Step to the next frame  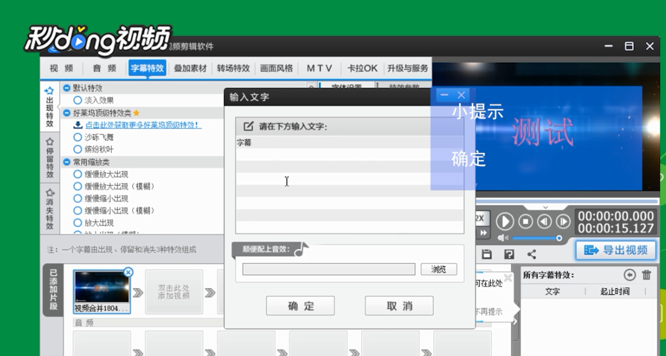tap(563, 221)
